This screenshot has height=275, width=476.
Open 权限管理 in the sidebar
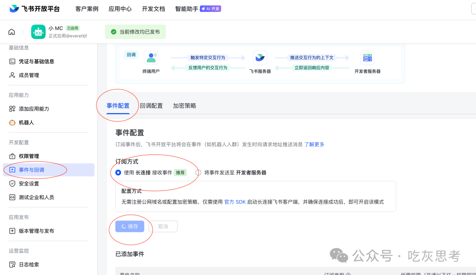[29, 156]
